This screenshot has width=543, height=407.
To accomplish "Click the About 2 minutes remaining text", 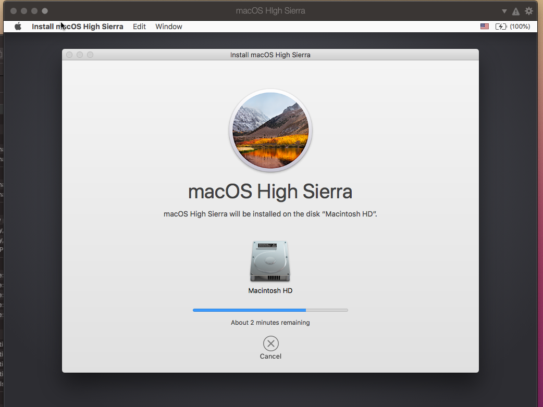I will tap(270, 322).
